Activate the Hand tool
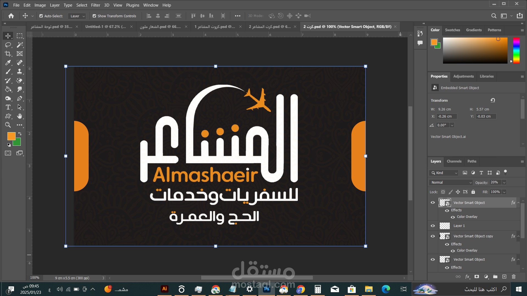This screenshot has height=296, width=527. (x=19, y=116)
